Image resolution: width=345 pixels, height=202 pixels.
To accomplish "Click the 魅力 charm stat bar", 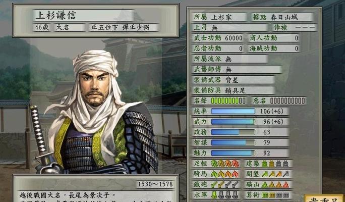I will [233, 153].
